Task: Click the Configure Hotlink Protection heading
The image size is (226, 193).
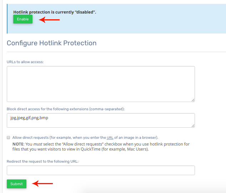Action: click(x=52, y=43)
